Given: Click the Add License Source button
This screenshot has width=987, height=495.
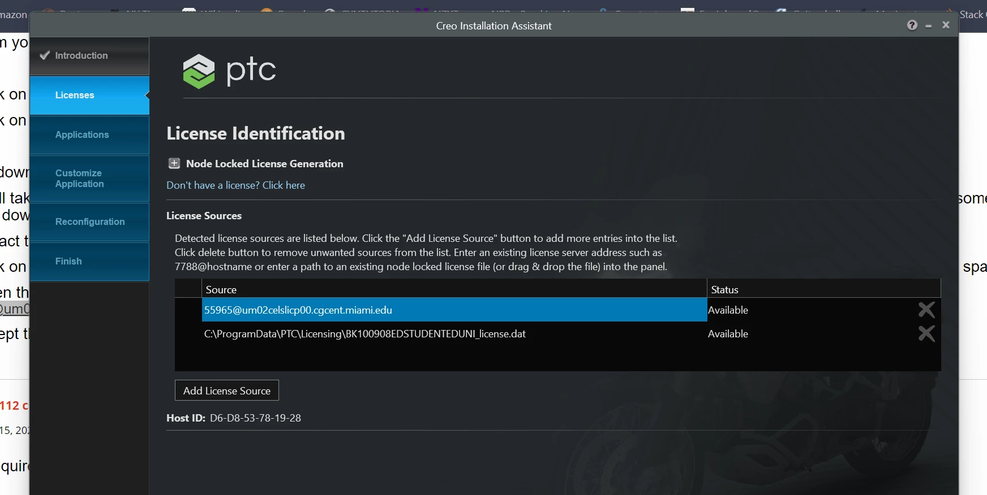Looking at the screenshot, I should coord(227,390).
